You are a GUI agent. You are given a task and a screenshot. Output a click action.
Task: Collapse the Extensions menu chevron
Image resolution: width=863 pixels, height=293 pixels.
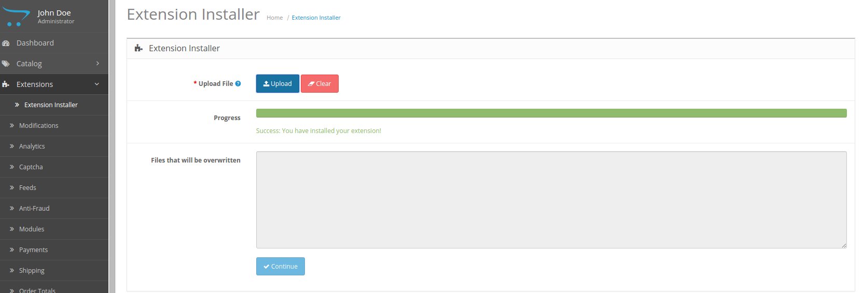coord(97,84)
